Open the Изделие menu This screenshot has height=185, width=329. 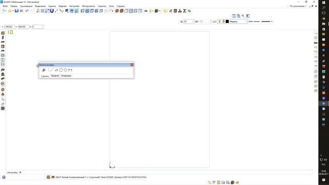click(63, 6)
